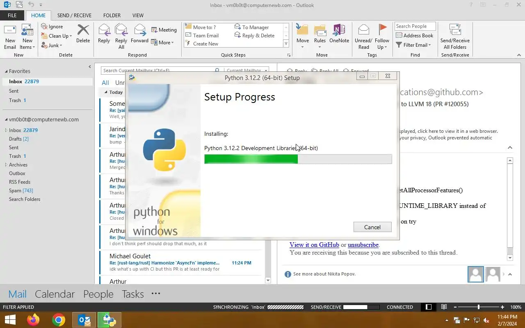Click the Search Current Mailbox field

click(157, 71)
